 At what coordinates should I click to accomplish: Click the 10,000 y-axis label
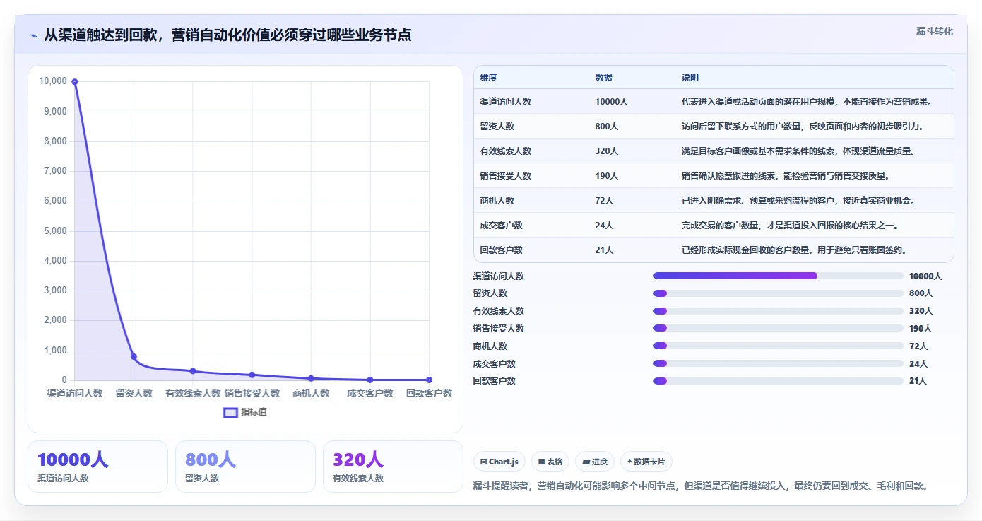54,81
